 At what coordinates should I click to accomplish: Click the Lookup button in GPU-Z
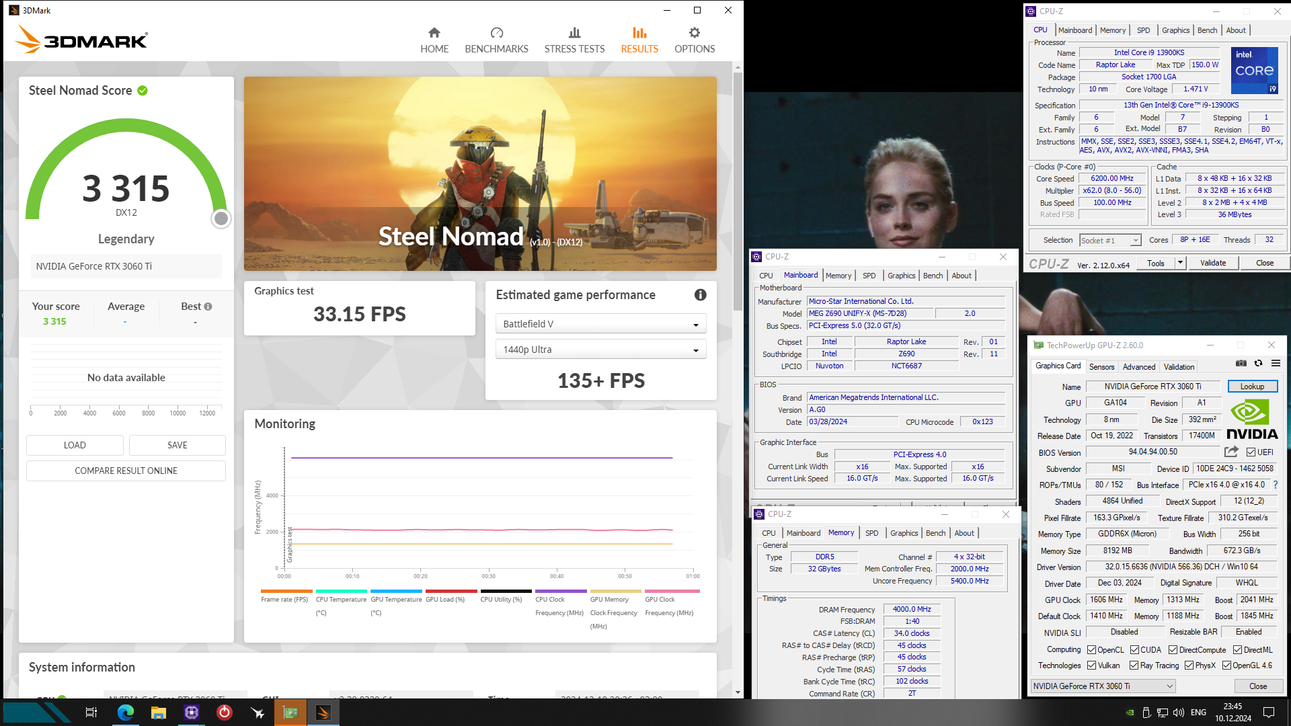click(1252, 387)
